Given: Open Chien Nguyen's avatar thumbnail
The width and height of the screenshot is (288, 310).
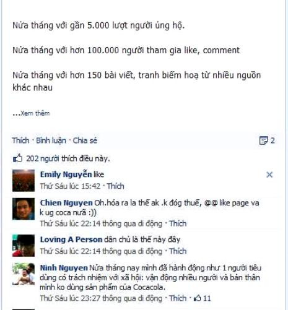Looking at the screenshot, I should [24, 209].
